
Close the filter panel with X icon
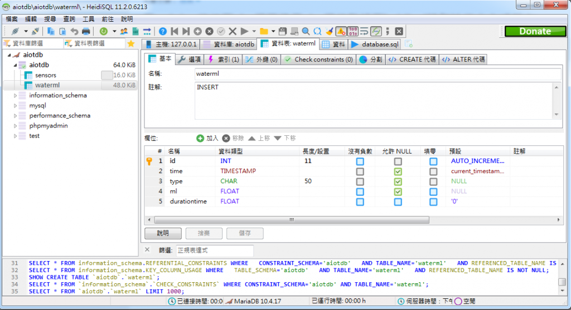pyautogui.click(x=147, y=250)
